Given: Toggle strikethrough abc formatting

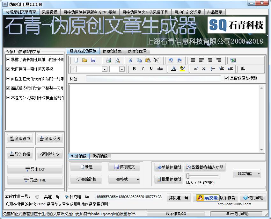Looking at the screenshot, I should click(160, 69).
